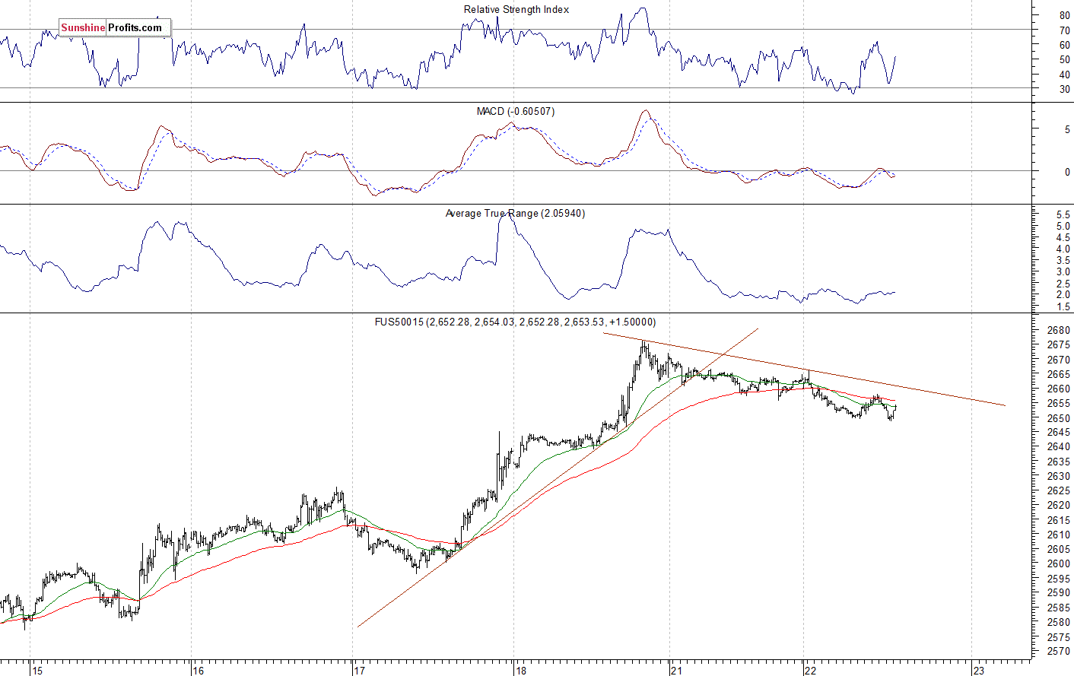Click price axis label 2610
The image size is (1074, 676).
[1059, 535]
